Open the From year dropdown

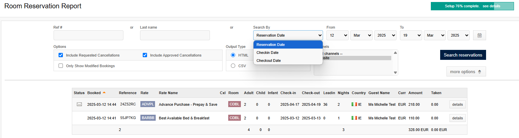coord(385,35)
